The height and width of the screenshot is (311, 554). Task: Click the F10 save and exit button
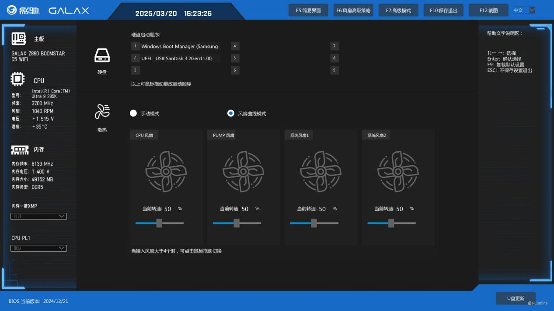pyautogui.click(x=443, y=10)
